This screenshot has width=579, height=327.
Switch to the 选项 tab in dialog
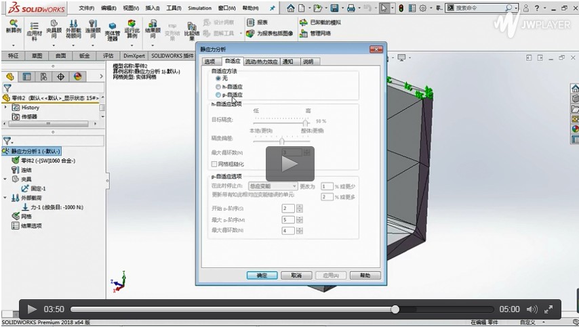tap(209, 62)
